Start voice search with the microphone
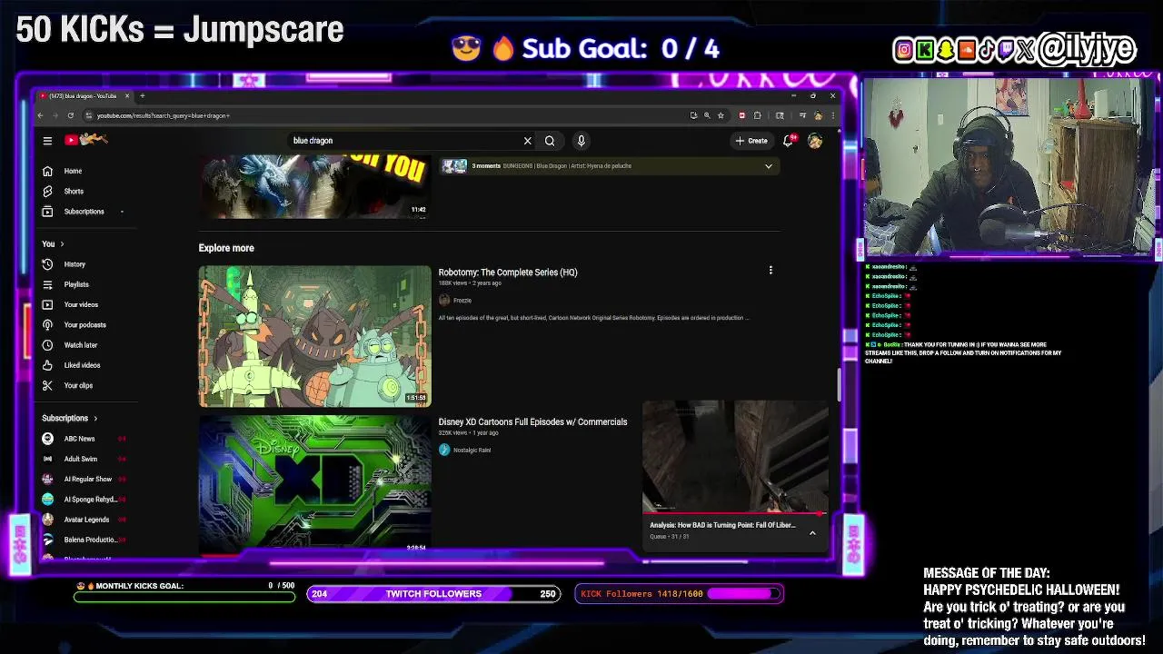 click(581, 141)
